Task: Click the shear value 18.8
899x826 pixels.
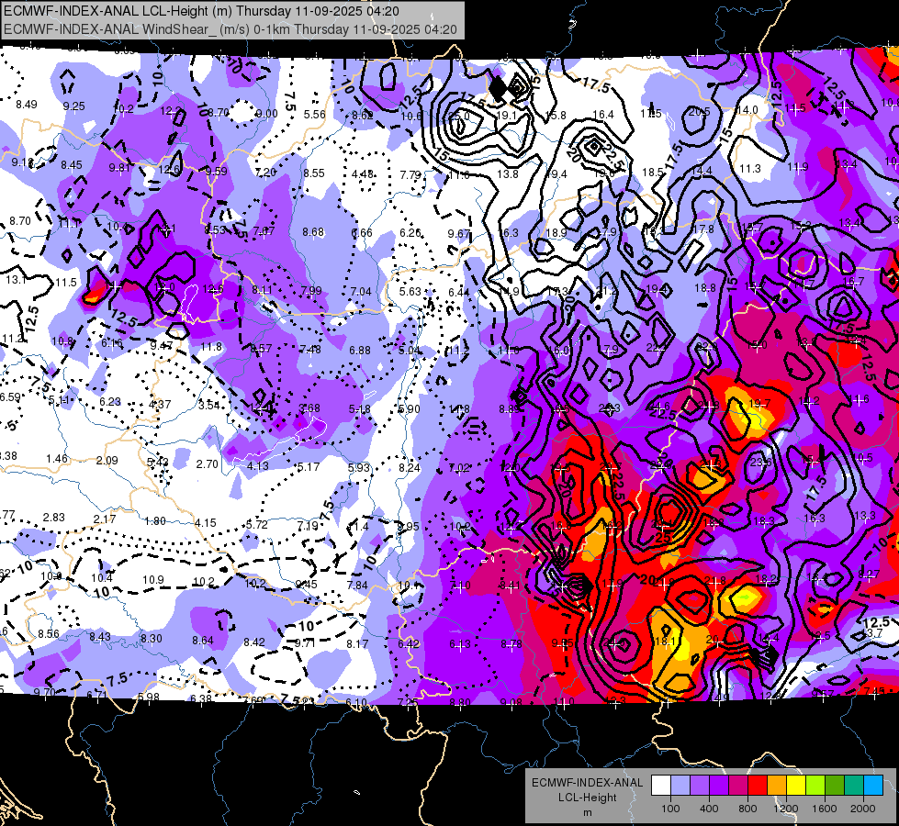Action: tap(705, 288)
